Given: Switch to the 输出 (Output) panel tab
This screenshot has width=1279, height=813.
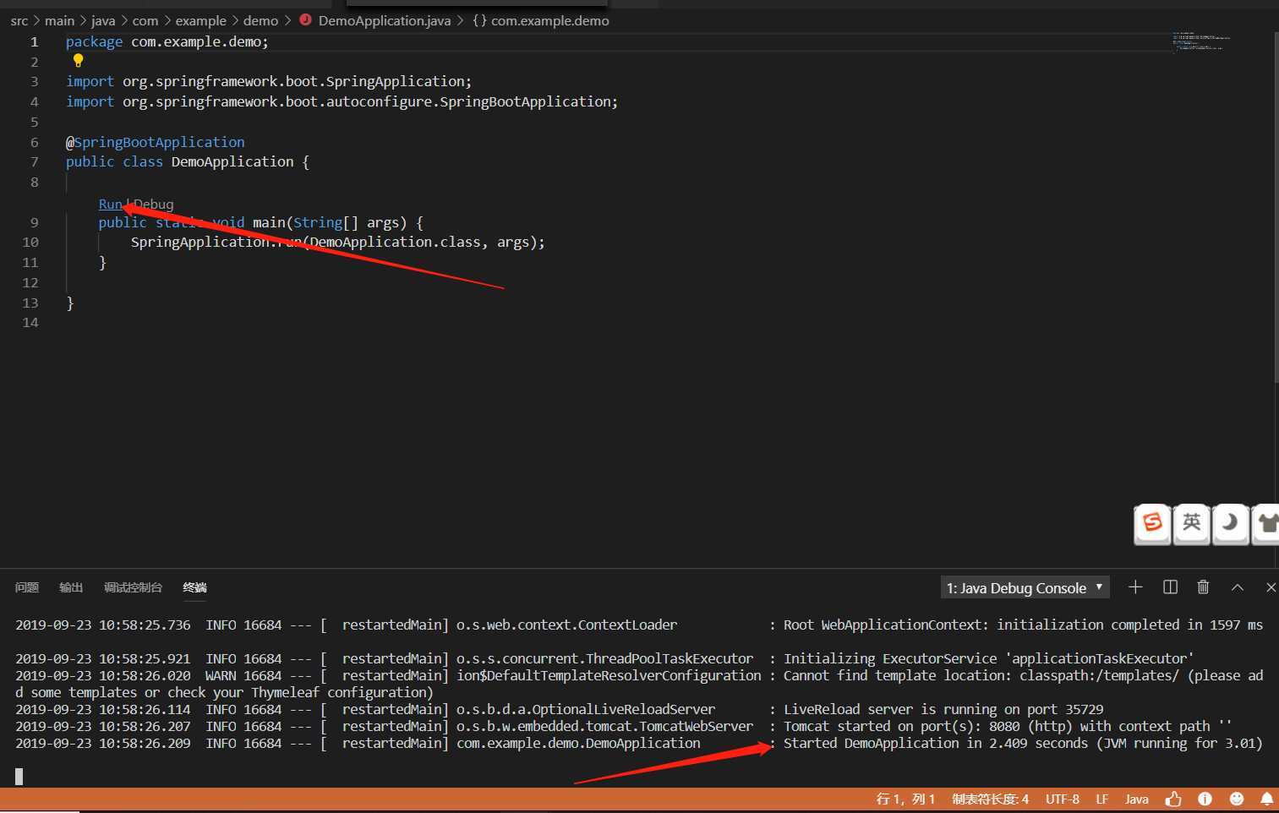Looking at the screenshot, I should pyautogui.click(x=71, y=587).
